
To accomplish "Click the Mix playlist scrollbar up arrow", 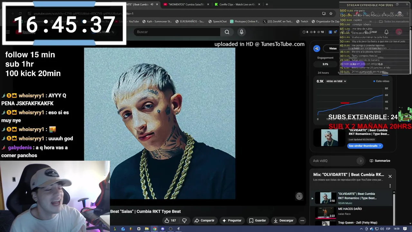I will [394, 193].
